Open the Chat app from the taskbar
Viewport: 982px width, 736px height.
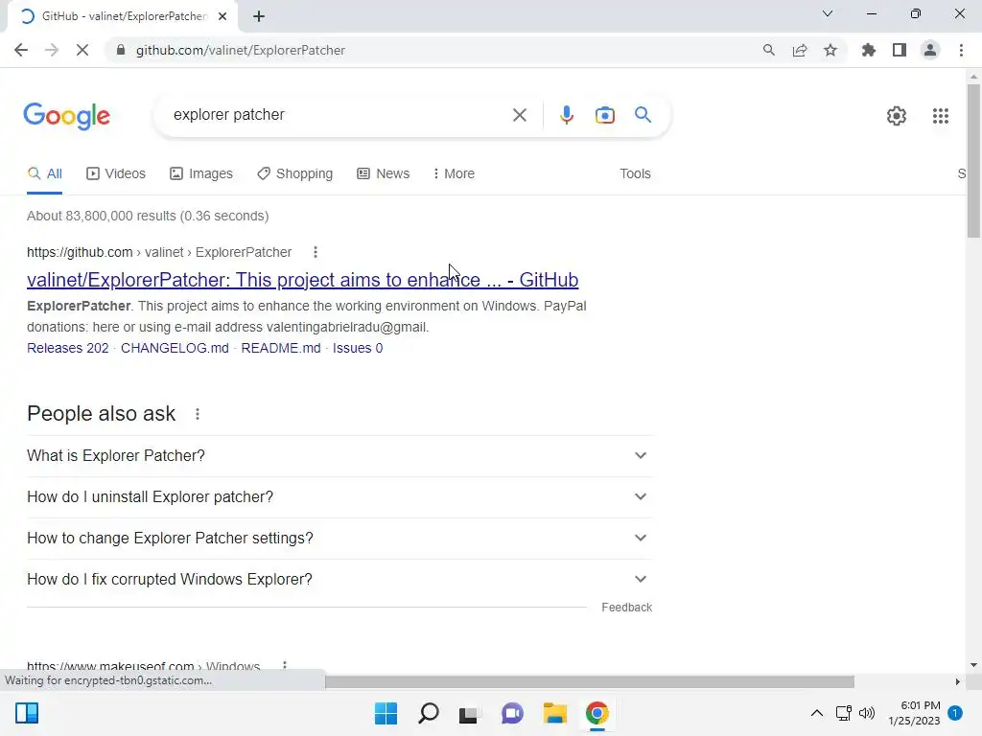point(512,713)
